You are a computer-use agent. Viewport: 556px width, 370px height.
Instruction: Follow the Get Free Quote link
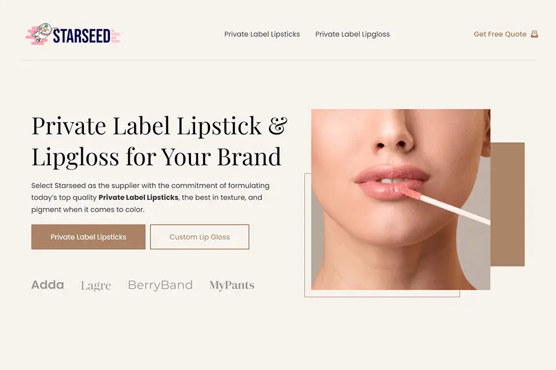click(x=500, y=35)
